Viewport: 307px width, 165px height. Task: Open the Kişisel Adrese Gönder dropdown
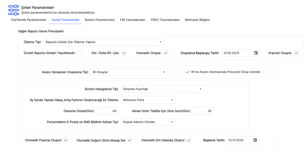148,122
